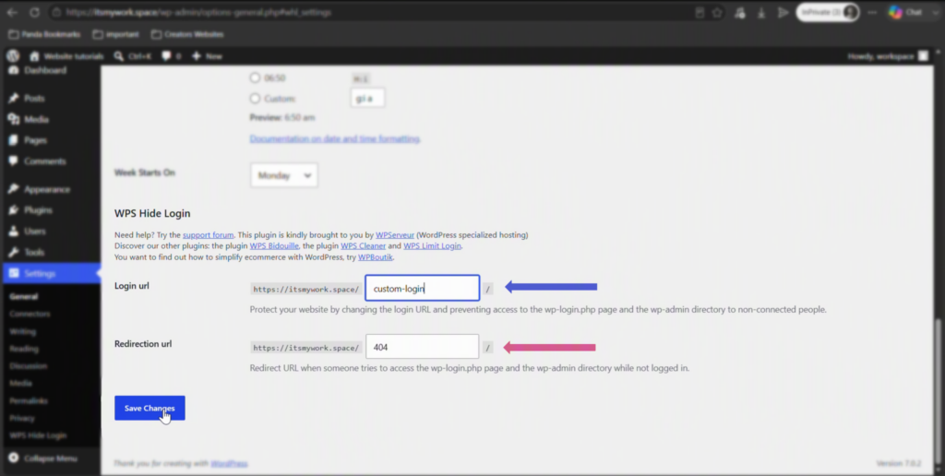945x476 pixels.
Task: Select the 06:50 time format radio
Action: coord(255,77)
